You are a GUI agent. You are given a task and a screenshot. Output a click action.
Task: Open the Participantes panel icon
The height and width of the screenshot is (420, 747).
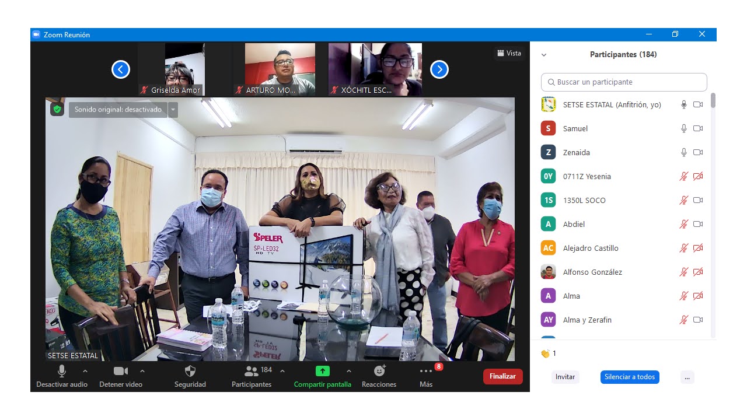(252, 372)
